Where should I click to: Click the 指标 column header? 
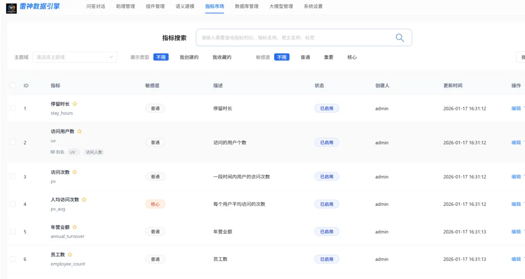click(x=55, y=85)
